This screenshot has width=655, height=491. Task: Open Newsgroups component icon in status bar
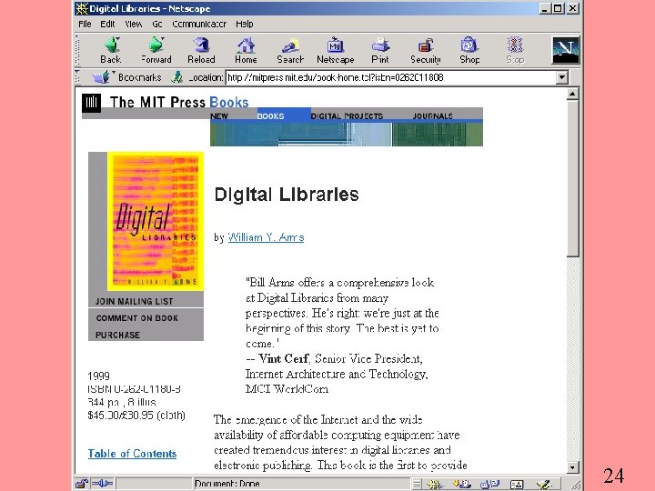coord(489,485)
